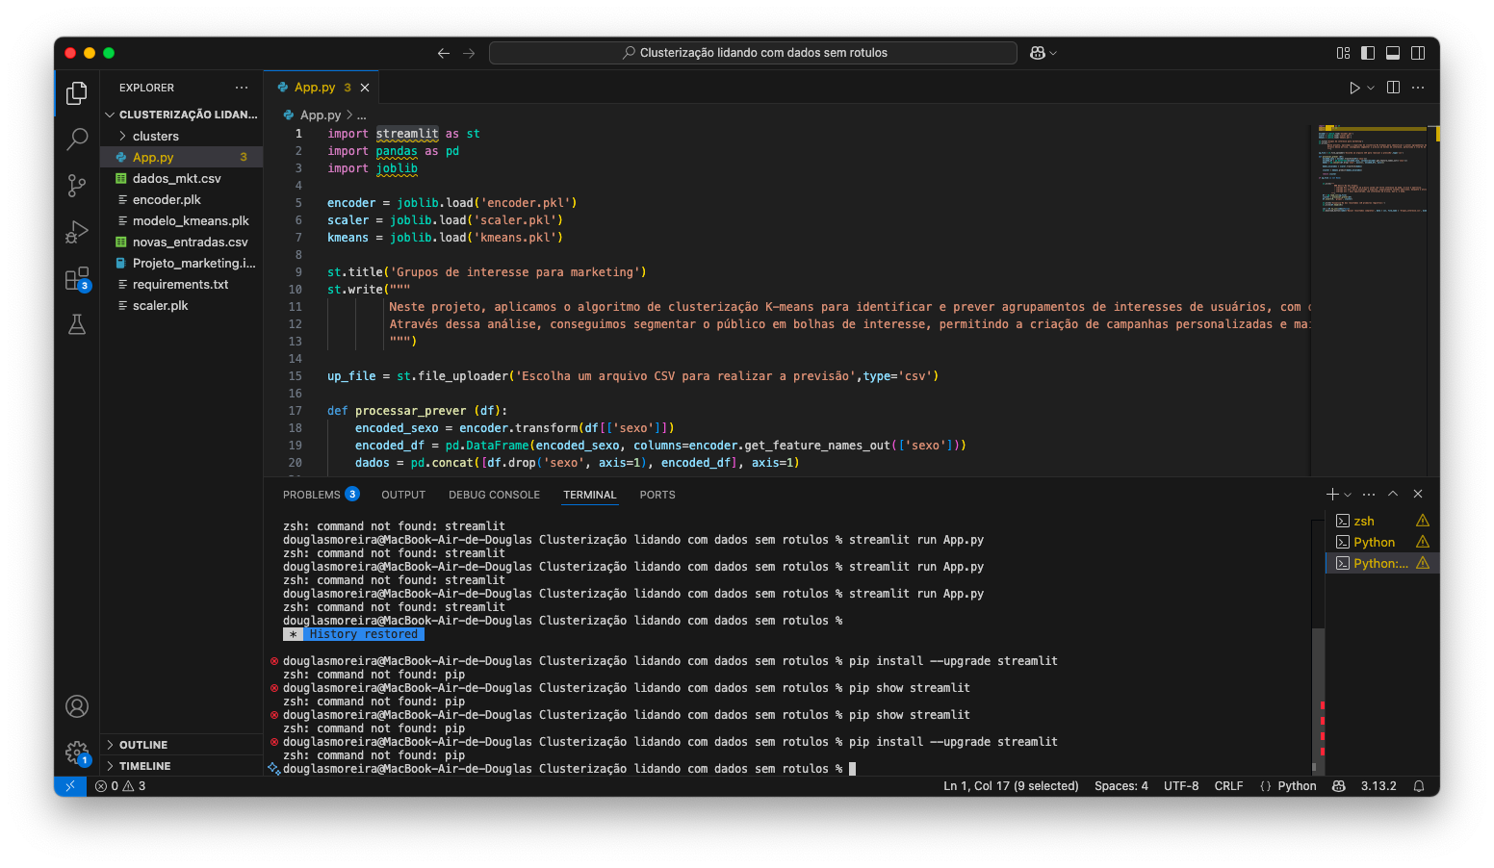Run the Python file
The height and width of the screenshot is (868, 1494).
1354,88
